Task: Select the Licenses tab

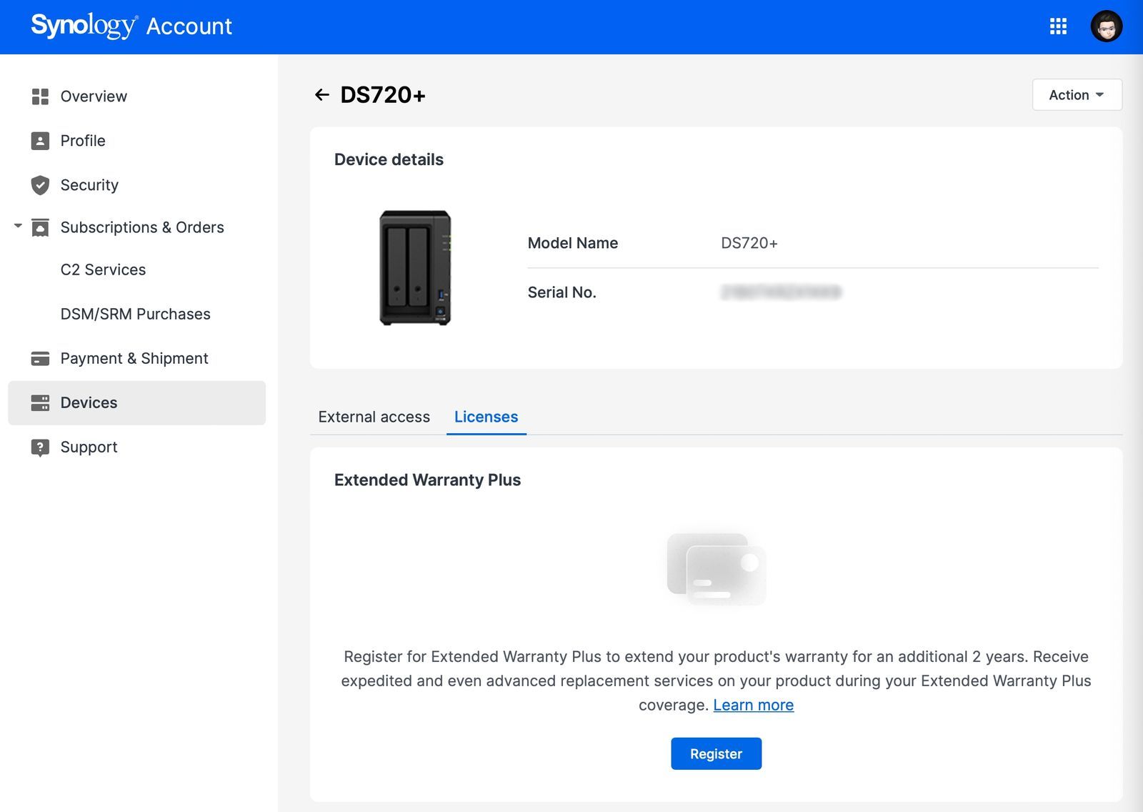Action: [486, 417]
